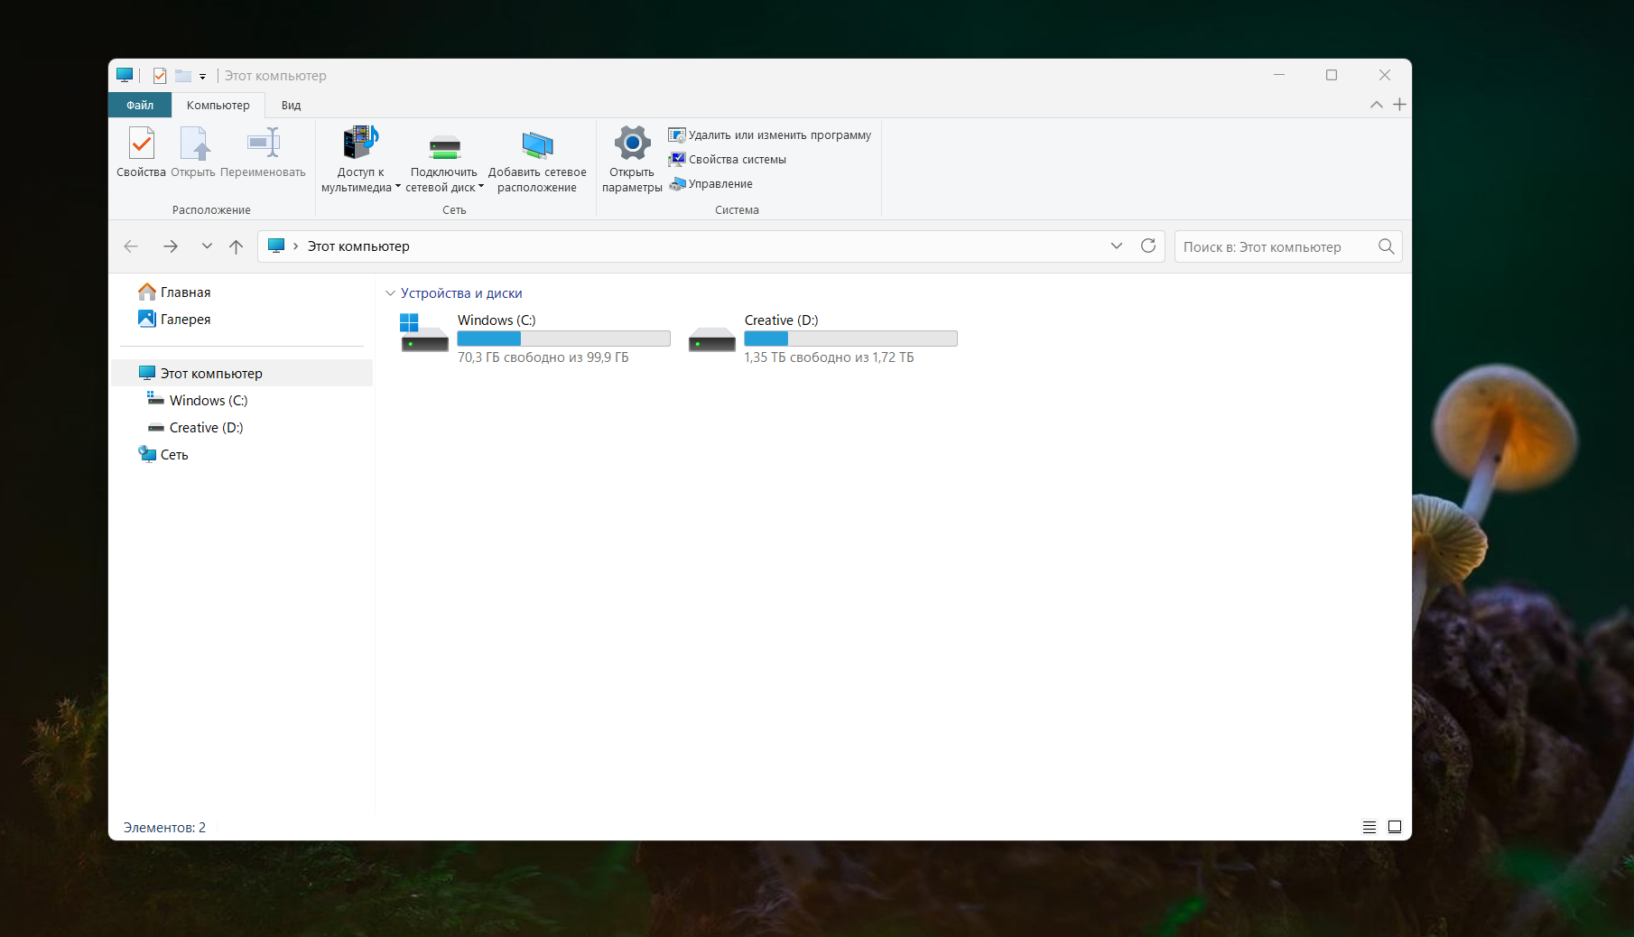Screen dimensions: 1634x937
Task: Open the Quick Access Toolbar customize dropdown
Action: pyautogui.click(x=203, y=77)
